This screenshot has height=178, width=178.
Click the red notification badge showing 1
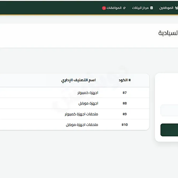pos(104,8)
